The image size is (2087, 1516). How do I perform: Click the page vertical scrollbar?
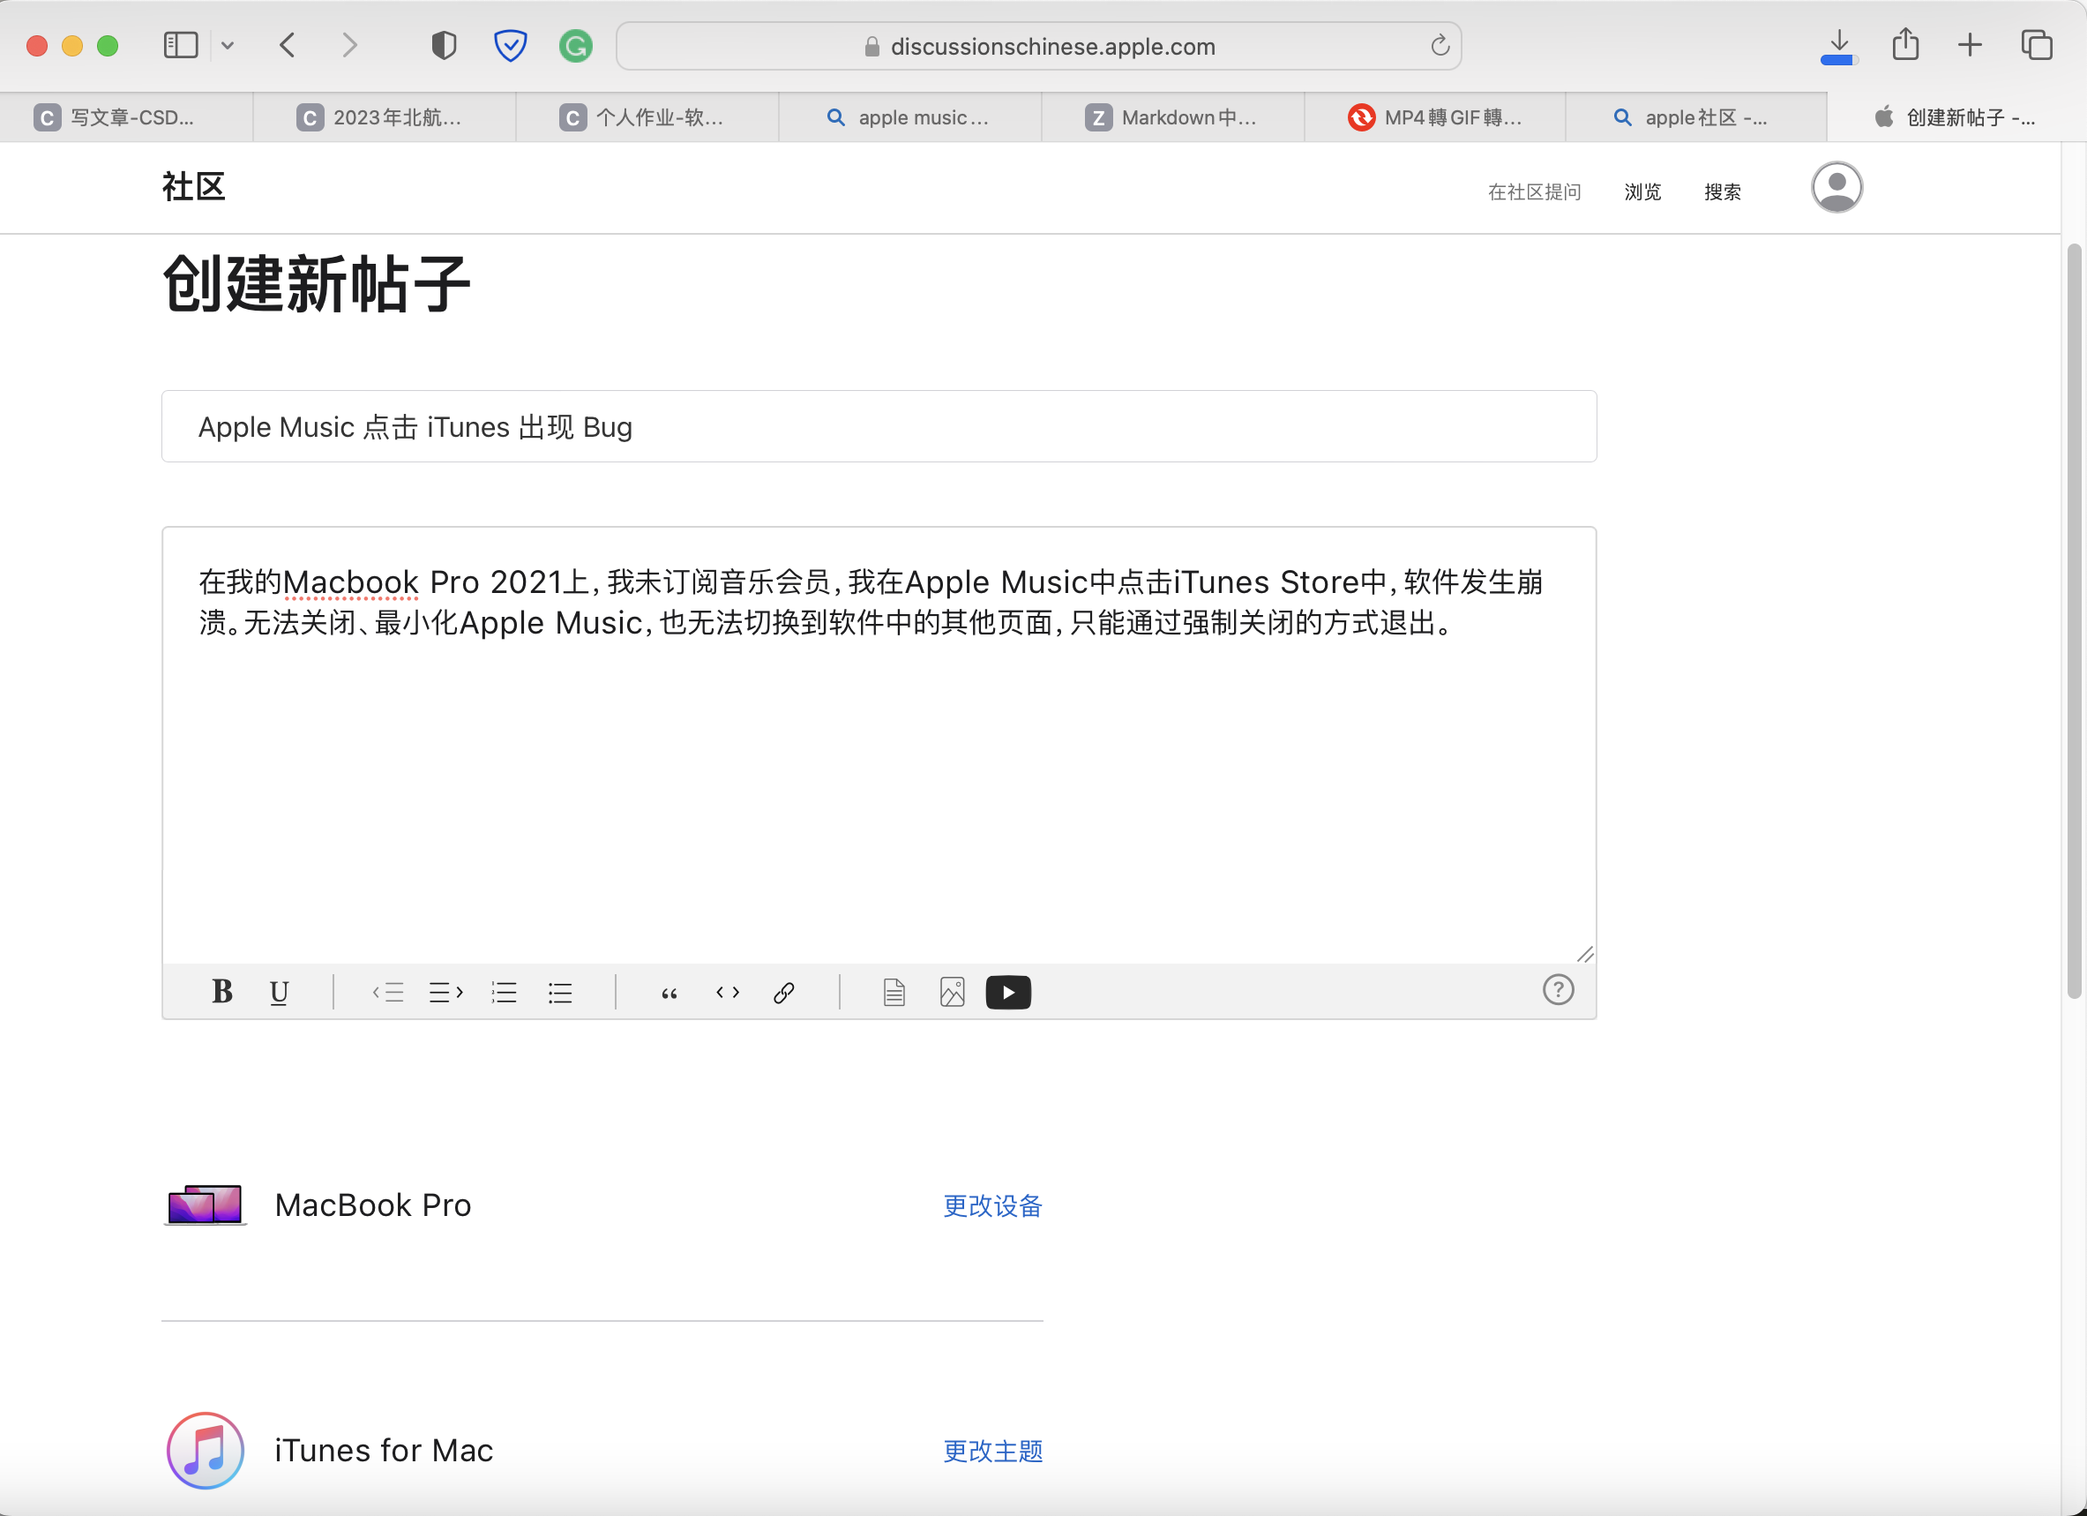click(2073, 620)
